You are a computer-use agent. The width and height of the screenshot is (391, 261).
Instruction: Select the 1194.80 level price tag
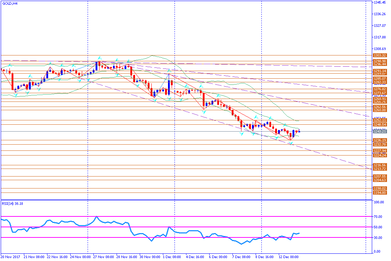tap(380, 193)
